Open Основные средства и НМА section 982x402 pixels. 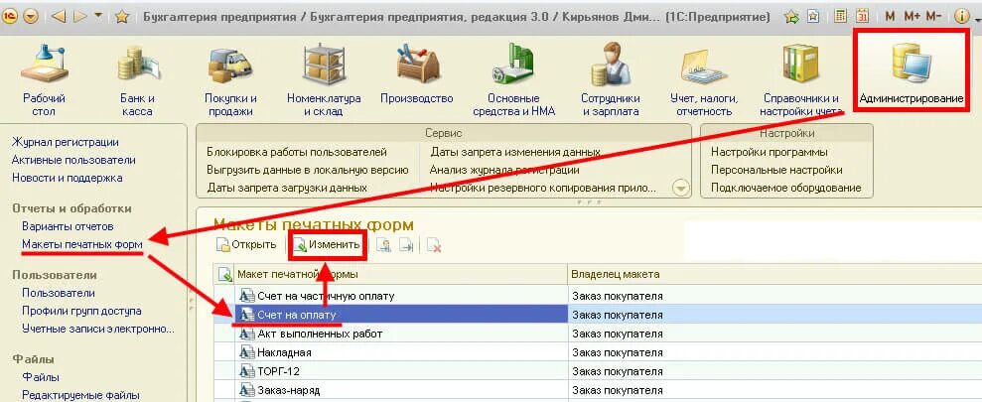(514, 79)
